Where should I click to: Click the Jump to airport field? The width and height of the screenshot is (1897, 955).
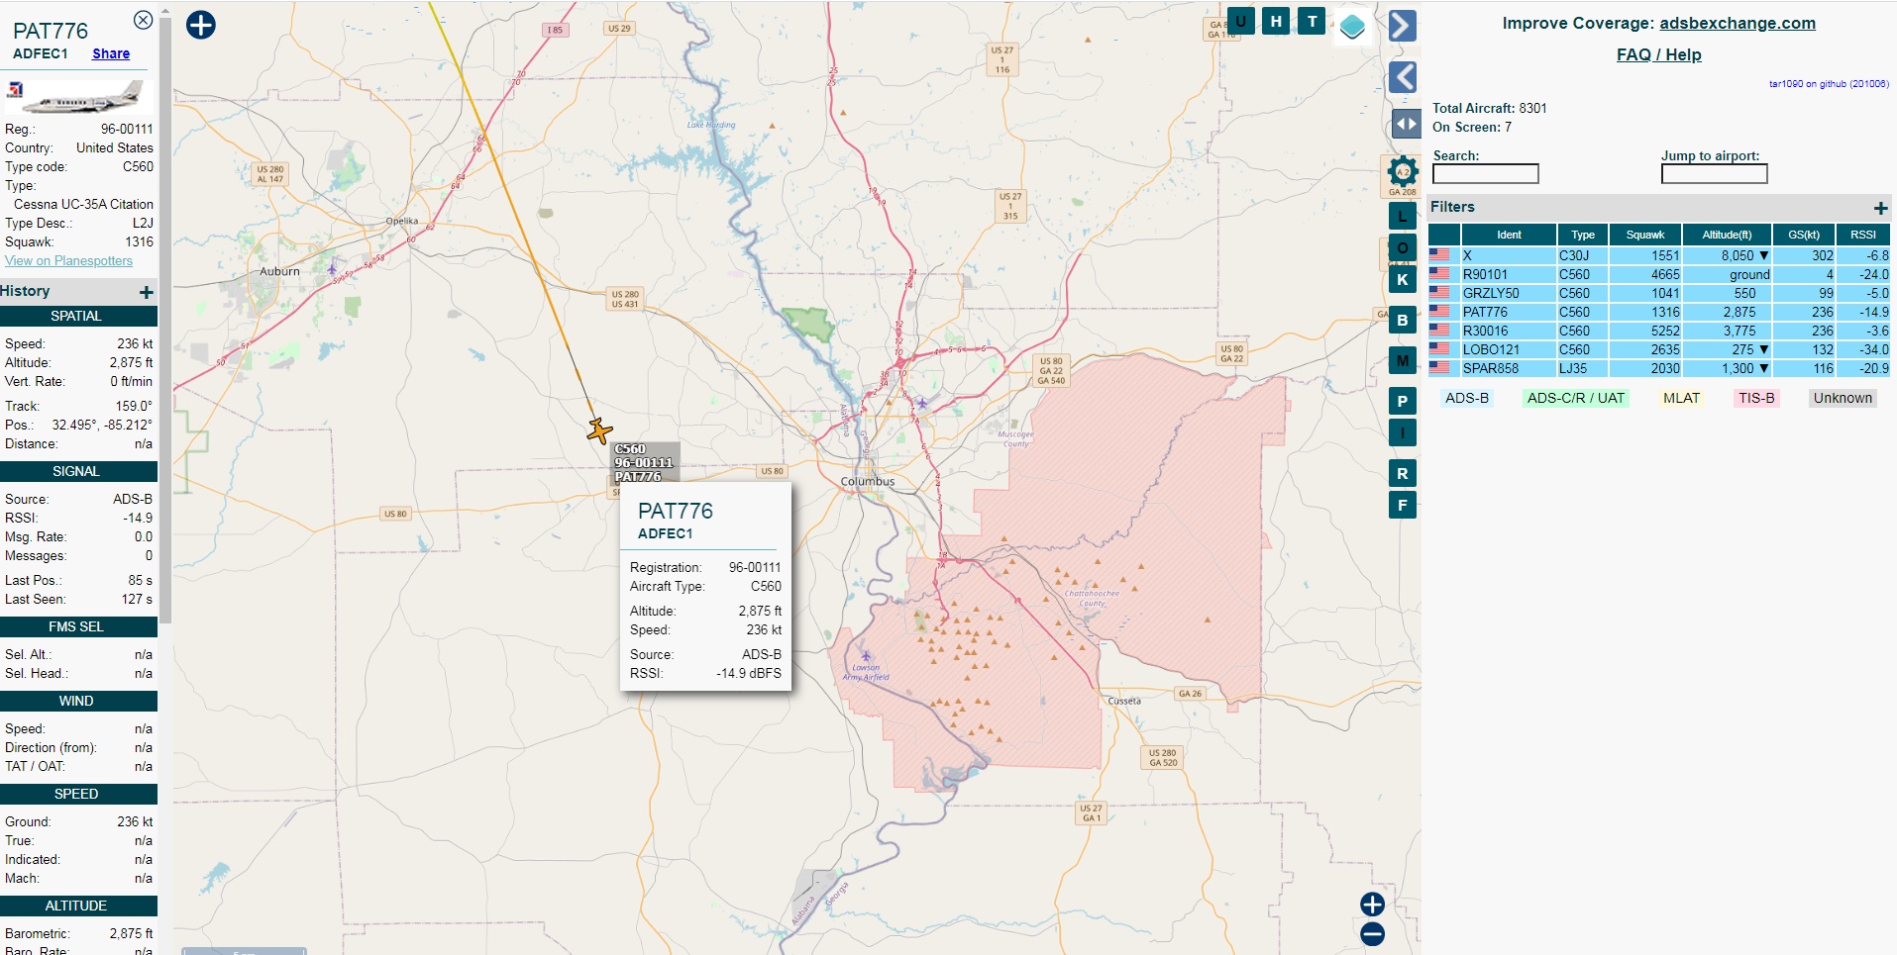1714,174
